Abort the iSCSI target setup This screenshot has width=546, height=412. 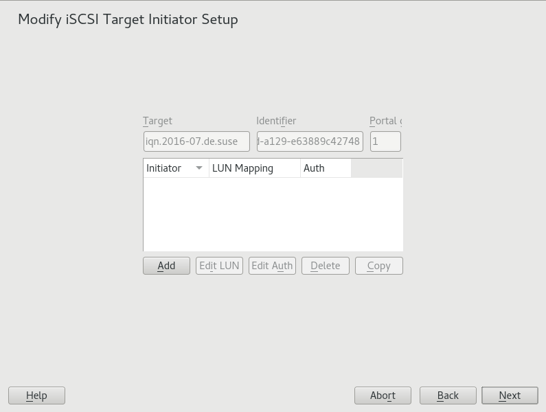click(383, 396)
